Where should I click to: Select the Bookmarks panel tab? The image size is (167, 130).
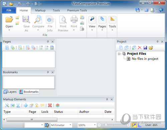(29, 92)
